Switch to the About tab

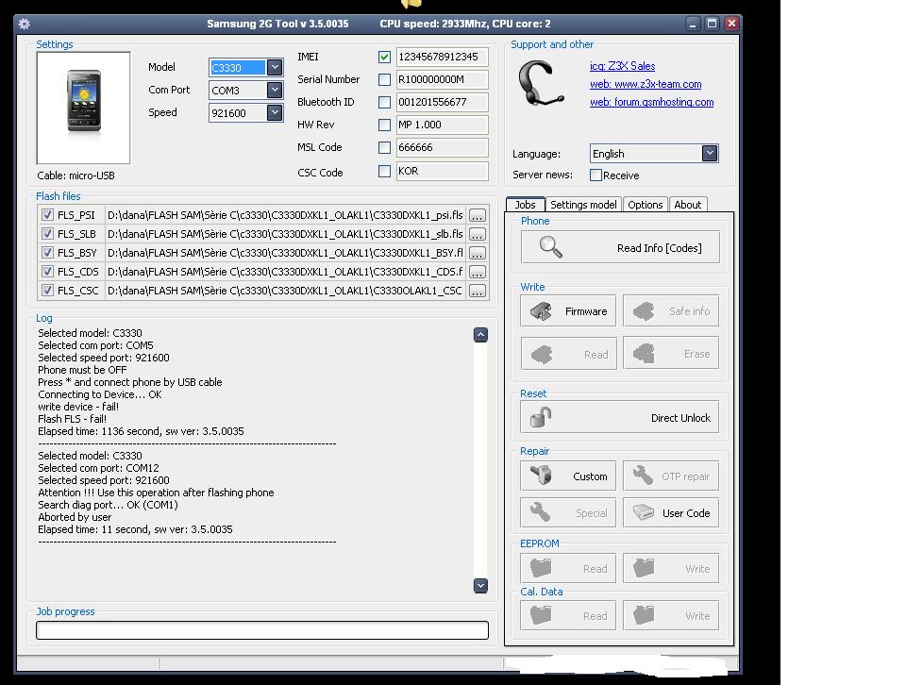click(x=688, y=205)
